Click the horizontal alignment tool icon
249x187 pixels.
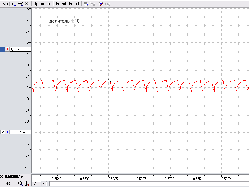tap(42, 4)
